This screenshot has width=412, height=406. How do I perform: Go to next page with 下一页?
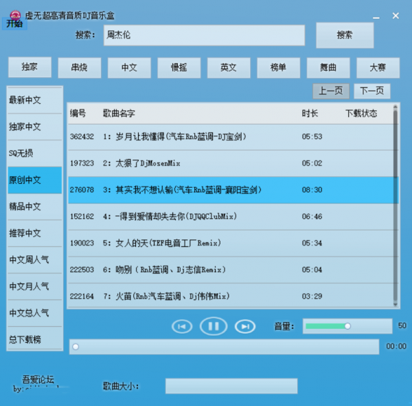click(371, 91)
